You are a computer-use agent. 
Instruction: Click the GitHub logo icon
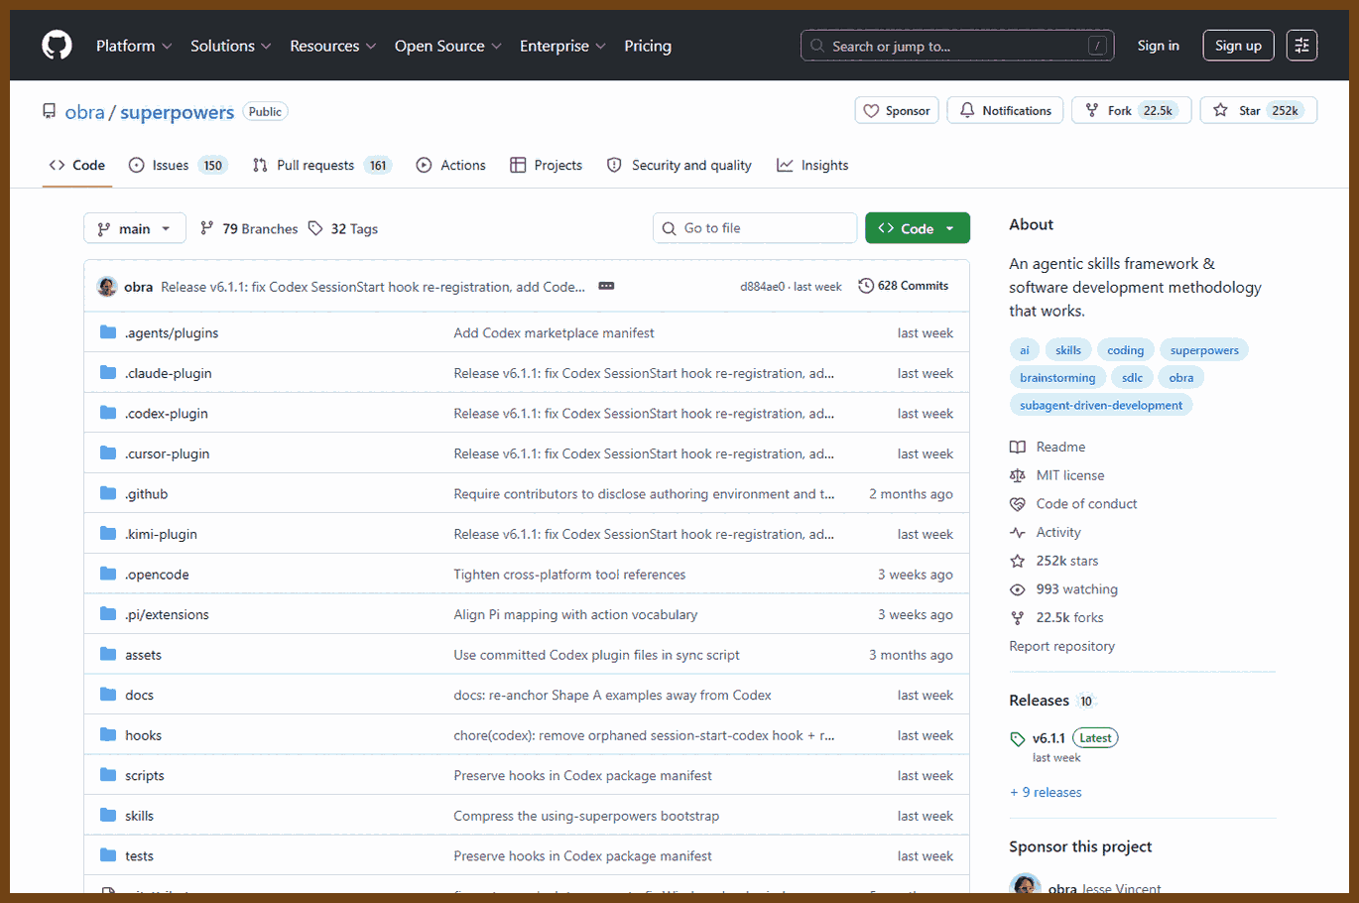click(x=57, y=46)
